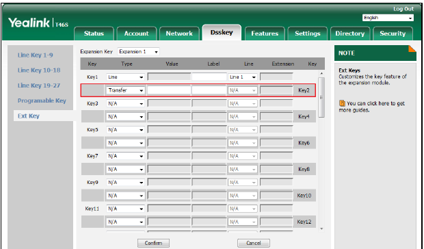Open the Key4 Type dropdown
Viewport: 424px width, 249px height.
125,116
